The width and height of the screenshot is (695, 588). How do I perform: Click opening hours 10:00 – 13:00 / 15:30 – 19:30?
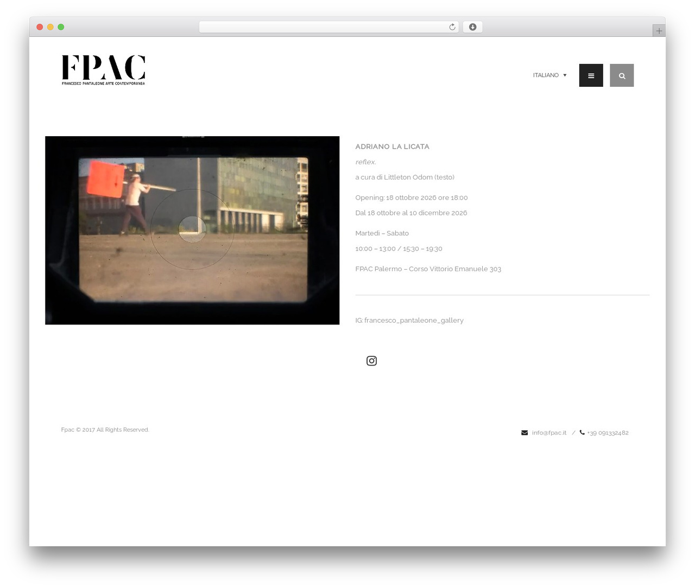click(399, 248)
